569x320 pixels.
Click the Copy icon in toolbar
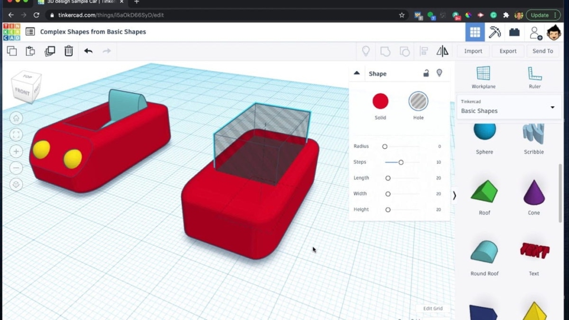point(12,51)
